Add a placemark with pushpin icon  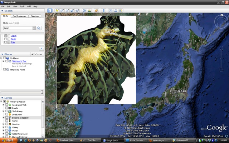[57, 10]
